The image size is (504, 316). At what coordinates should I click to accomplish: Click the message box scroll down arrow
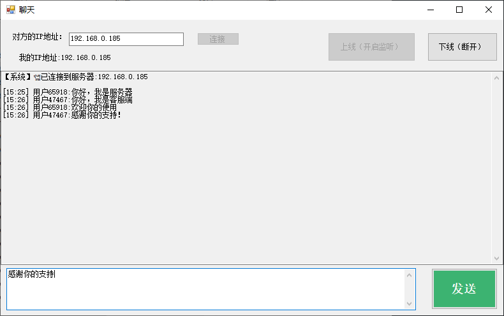pyautogui.click(x=409, y=303)
